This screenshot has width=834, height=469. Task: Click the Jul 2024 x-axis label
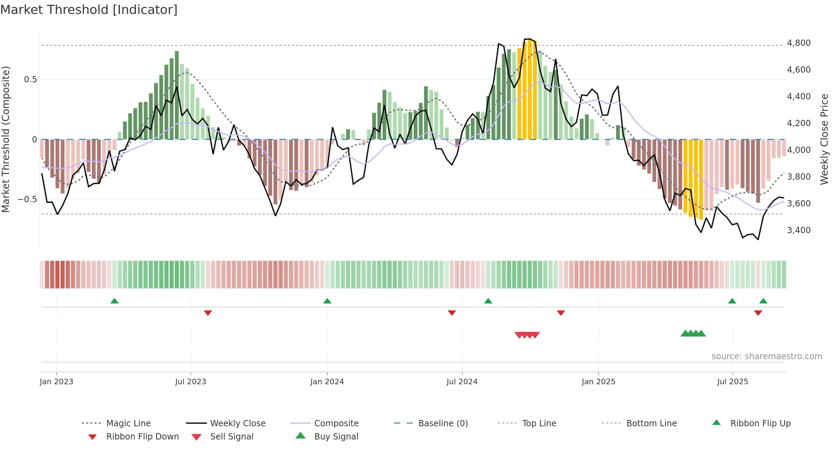(x=462, y=382)
